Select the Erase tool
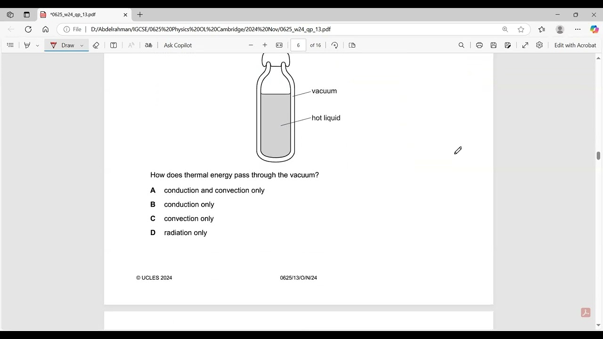Viewport: 603px width, 339px height. coord(96,45)
